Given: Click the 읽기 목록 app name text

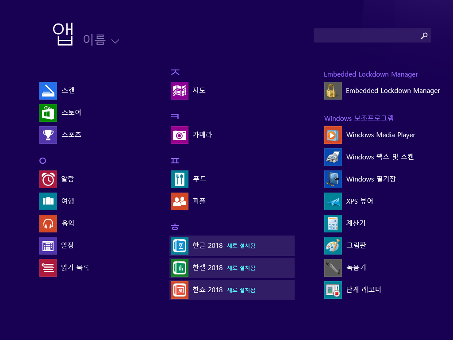Looking at the screenshot, I should pyautogui.click(x=75, y=267).
